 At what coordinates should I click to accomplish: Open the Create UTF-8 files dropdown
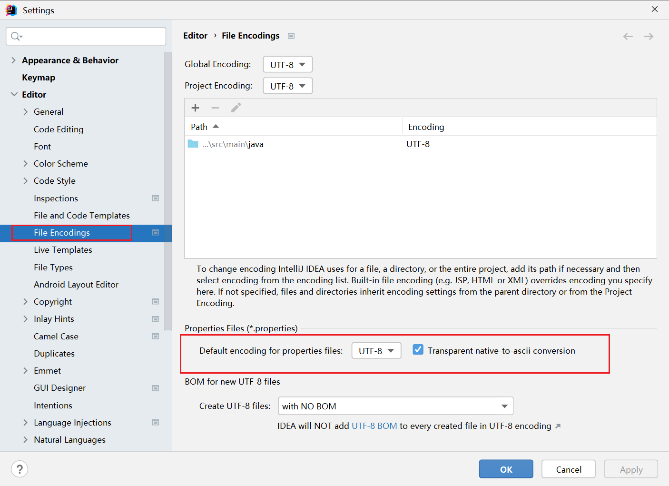[x=395, y=406]
